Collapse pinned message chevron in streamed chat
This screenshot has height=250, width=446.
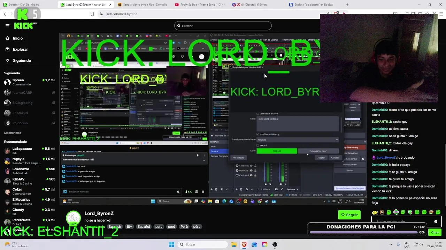(x=204, y=160)
